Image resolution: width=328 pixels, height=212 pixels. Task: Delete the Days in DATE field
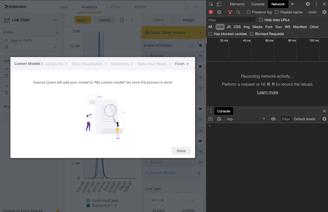[6, 47]
